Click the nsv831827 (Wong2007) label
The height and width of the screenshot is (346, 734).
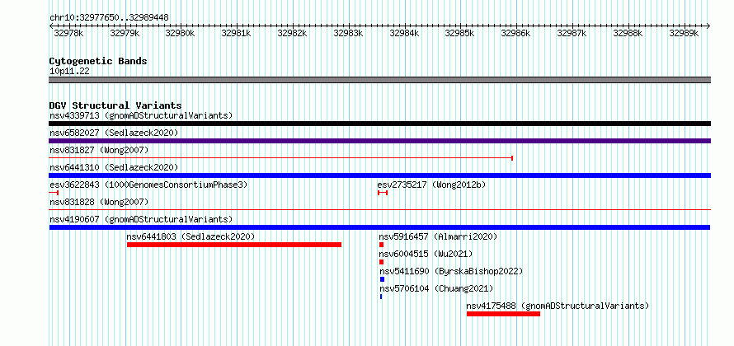click(99, 150)
